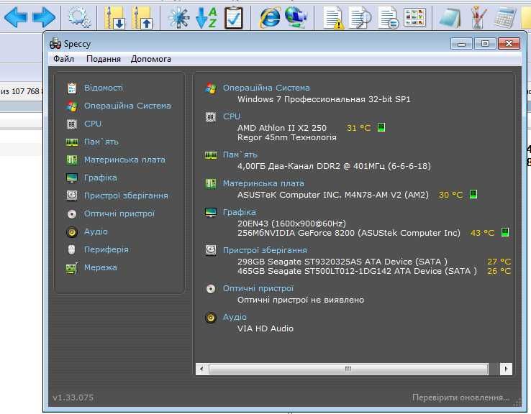
Task: Click the blue forward arrow in background toolbar
Action: pos(44,17)
